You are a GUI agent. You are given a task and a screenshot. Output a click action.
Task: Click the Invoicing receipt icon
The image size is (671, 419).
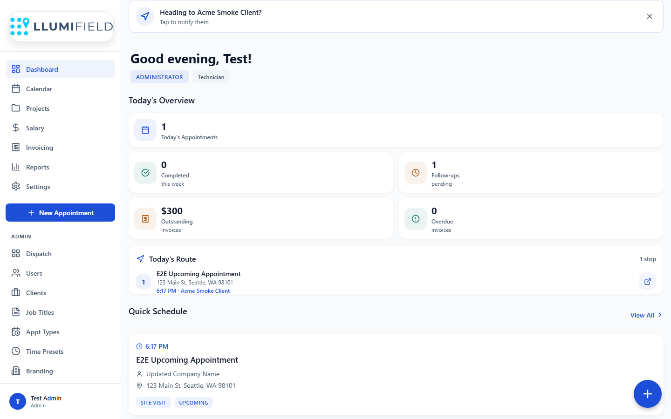point(16,147)
